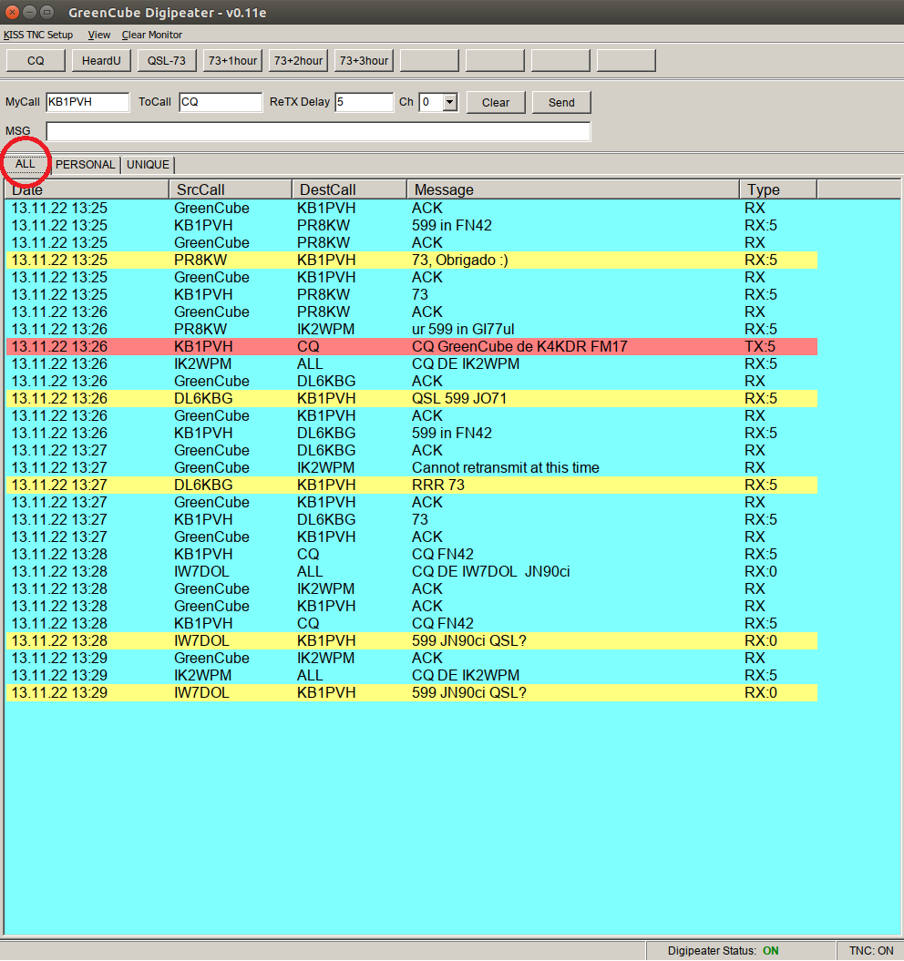904x961 pixels.
Task: Click the MyCall input field
Action: click(x=87, y=102)
